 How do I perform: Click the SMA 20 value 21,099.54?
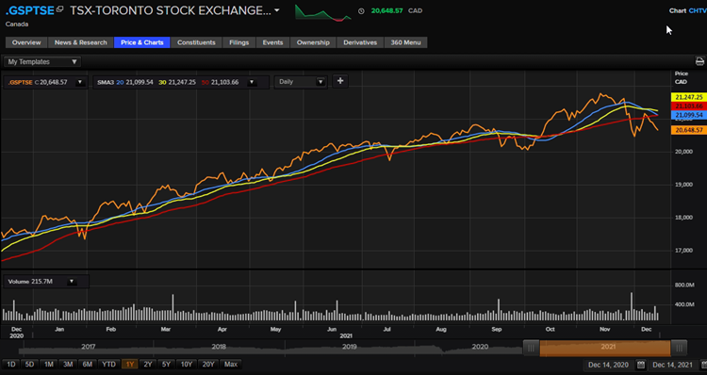click(139, 82)
